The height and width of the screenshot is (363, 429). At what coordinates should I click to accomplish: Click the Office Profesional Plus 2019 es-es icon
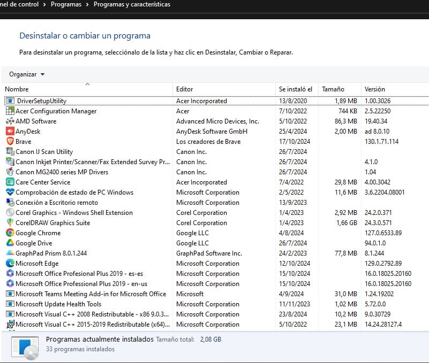coord(10,273)
